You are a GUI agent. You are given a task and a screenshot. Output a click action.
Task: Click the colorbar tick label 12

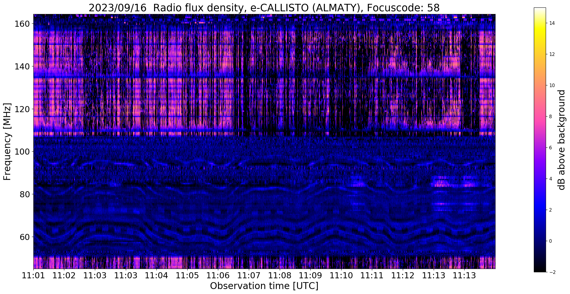click(x=552, y=54)
